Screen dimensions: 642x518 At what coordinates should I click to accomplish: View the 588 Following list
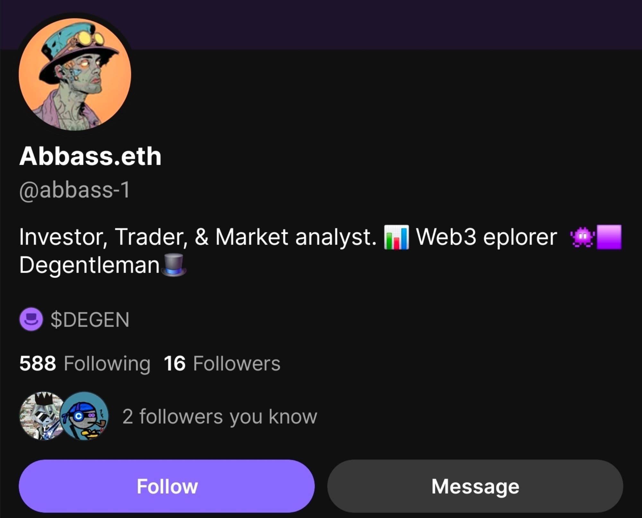pyautogui.click(x=85, y=364)
